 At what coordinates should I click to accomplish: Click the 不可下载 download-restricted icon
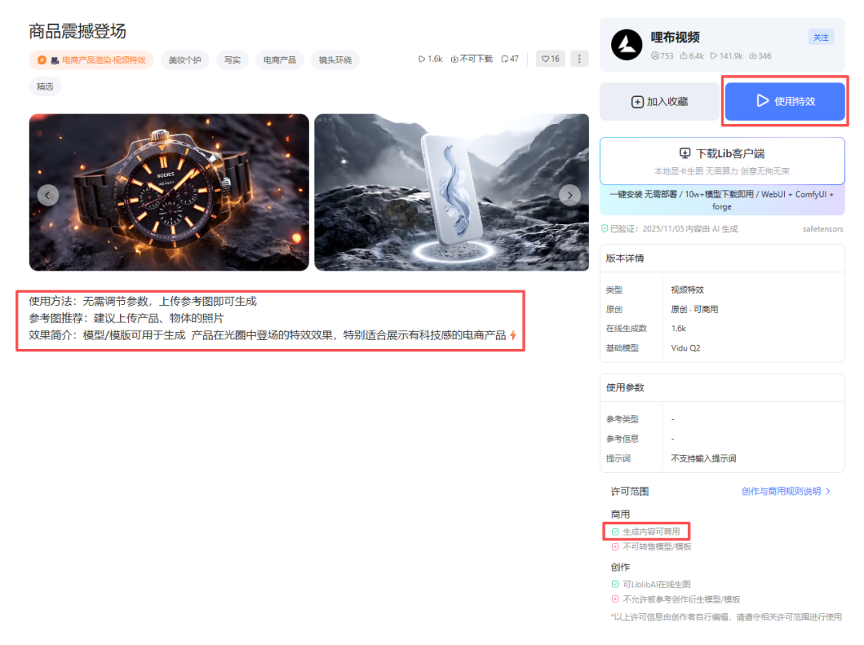coord(454,58)
